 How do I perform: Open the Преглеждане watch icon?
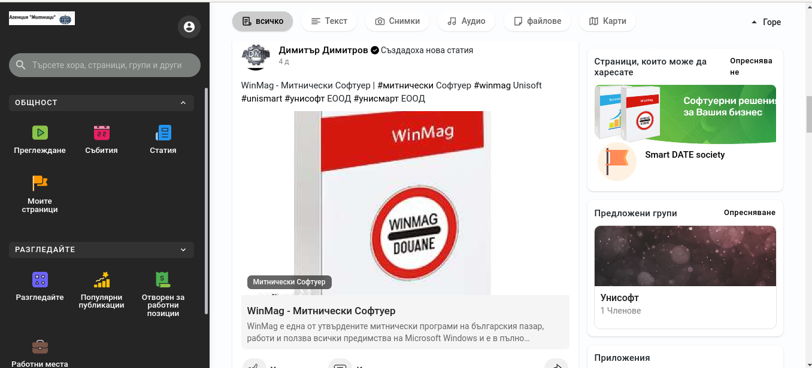click(x=40, y=133)
